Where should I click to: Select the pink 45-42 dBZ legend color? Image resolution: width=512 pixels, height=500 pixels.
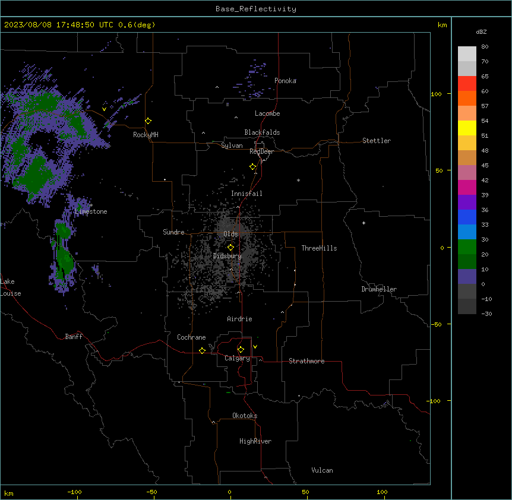[x=467, y=173]
